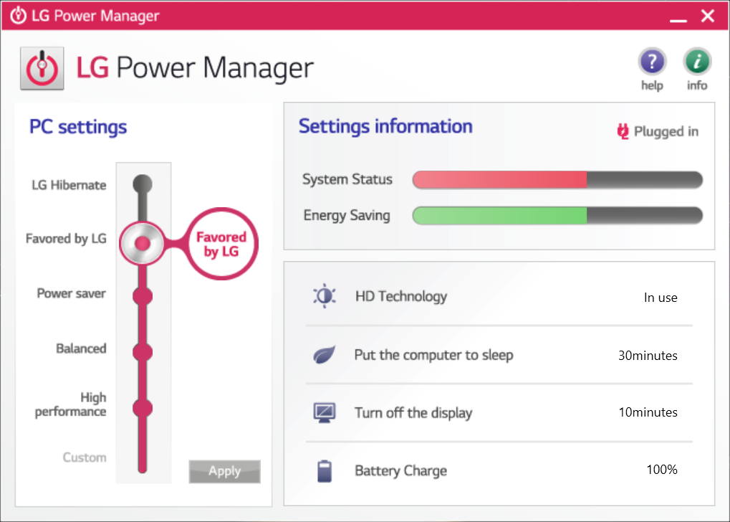Click the Battery Charge battery icon
This screenshot has width=730, height=522.
[324, 470]
